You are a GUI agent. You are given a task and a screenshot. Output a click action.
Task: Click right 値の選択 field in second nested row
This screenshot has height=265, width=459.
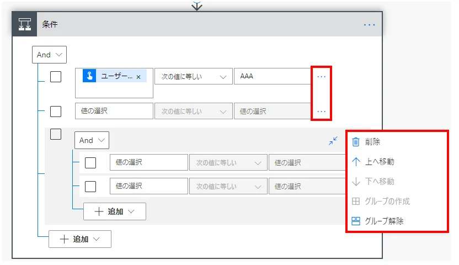307,186
